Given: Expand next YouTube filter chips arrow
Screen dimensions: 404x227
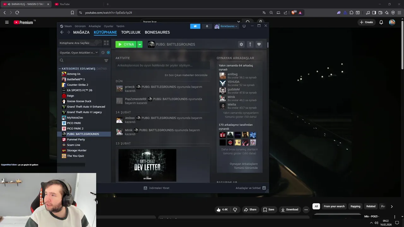Looking at the screenshot, I should pos(392,207).
